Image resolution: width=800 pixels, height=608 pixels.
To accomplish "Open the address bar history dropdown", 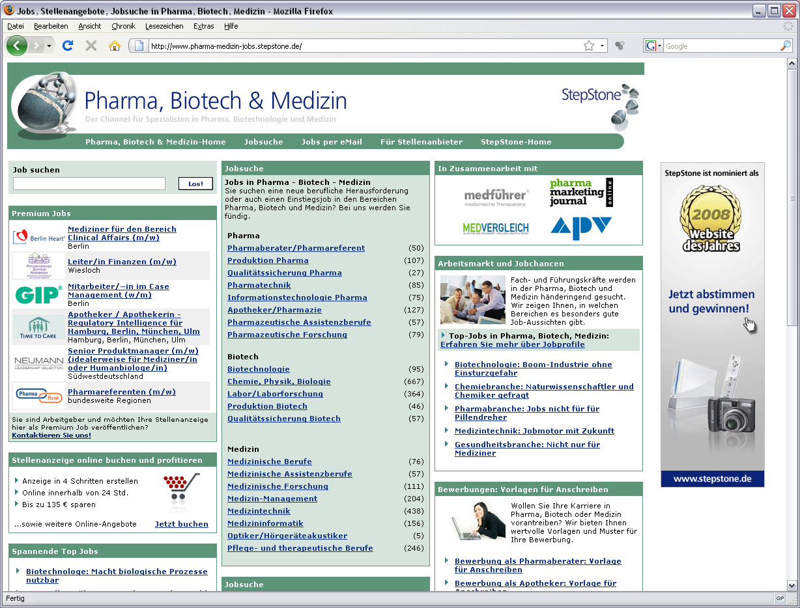I will coord(603,46).
